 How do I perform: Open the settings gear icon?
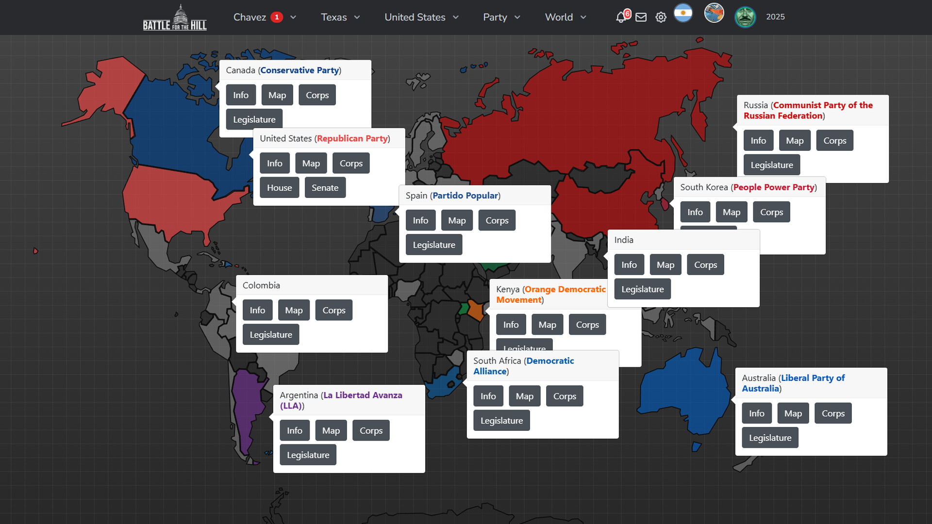click(661, 17)
